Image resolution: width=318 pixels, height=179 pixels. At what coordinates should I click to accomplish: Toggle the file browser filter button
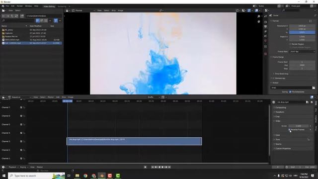tap(56, 20)
